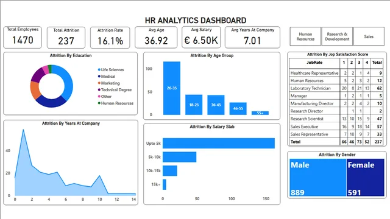Select the Research & Development slicer button
Screen dimensions: 390x219
click(337, 36)
